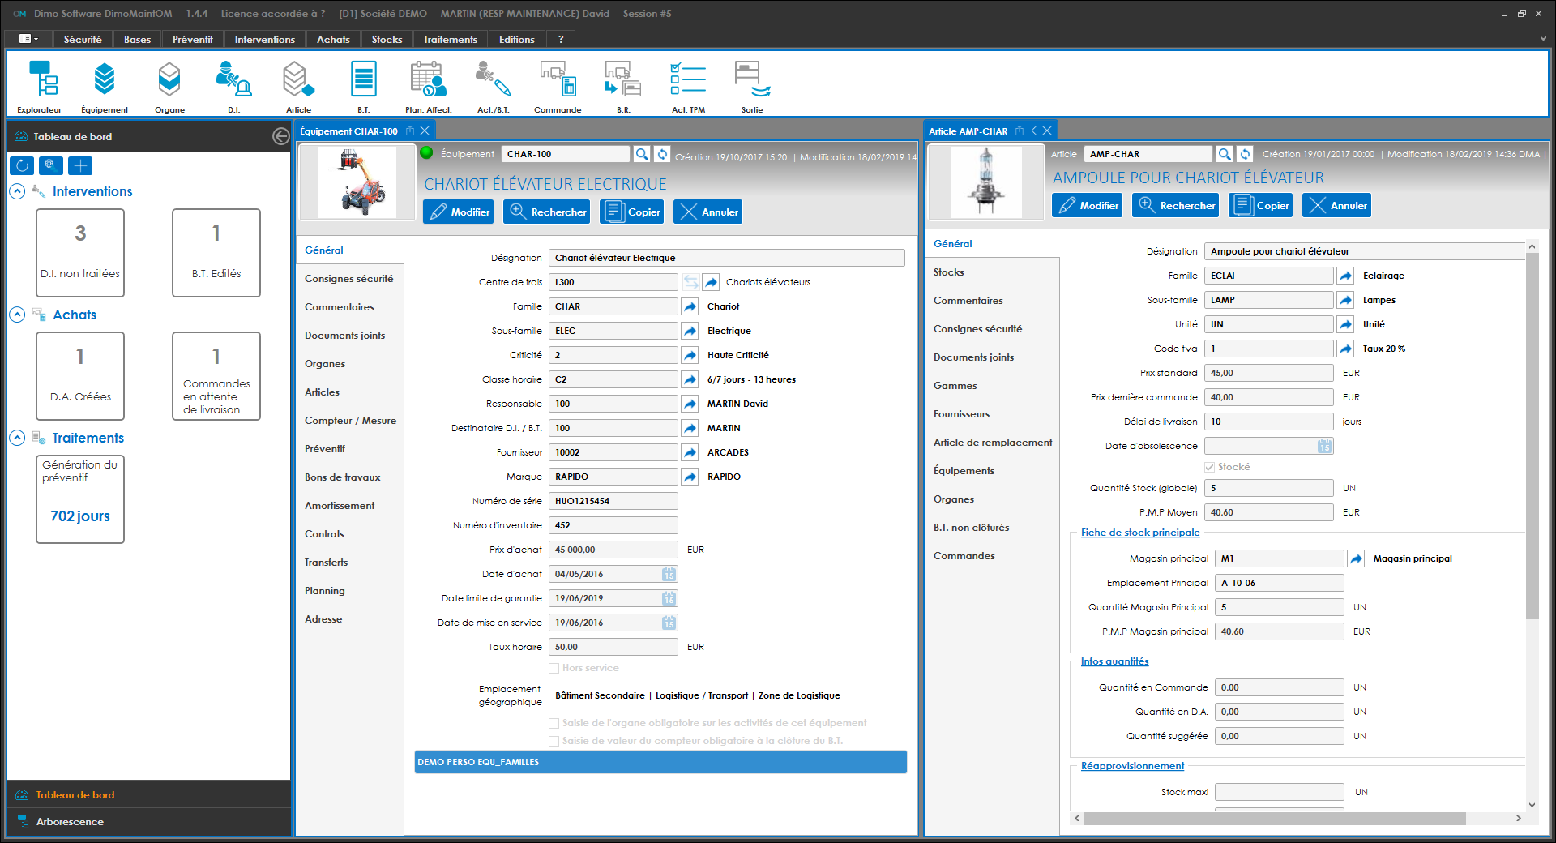The image size is (1556, 843).
Task: Click the Act. TPM checklist icon
Action: [688, 86]
